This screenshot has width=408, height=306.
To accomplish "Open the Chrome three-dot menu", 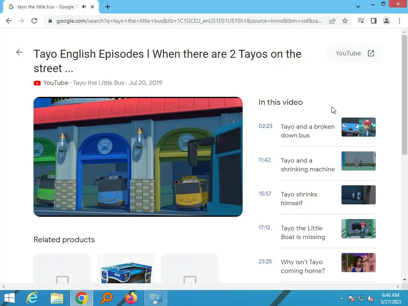I will coord(399,21).
